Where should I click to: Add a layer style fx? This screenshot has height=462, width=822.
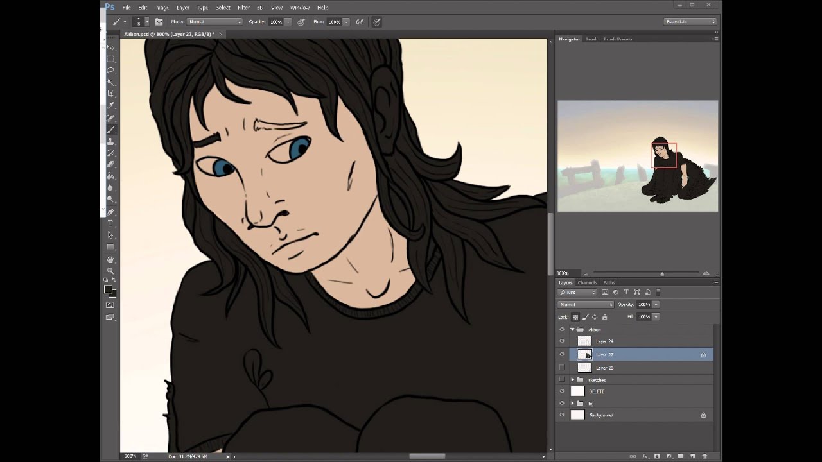click(x=645, y=456)
